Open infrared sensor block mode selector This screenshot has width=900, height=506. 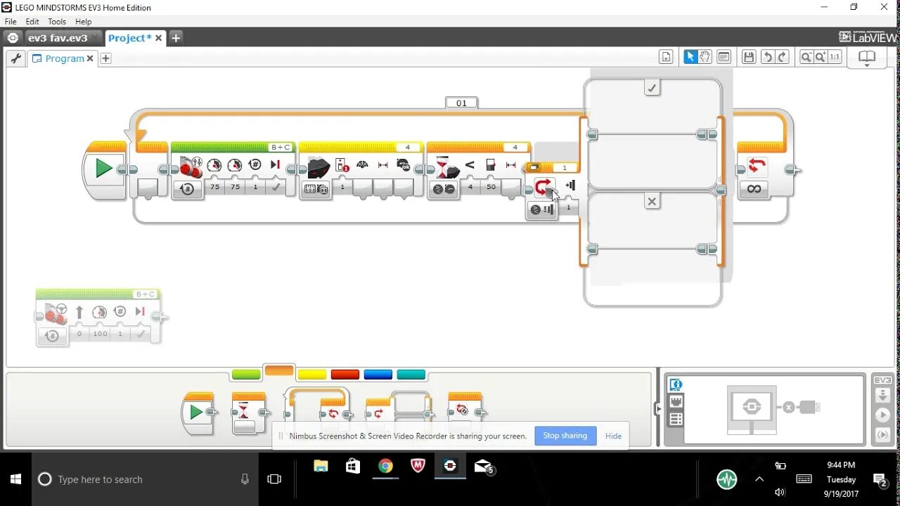pyautogui.click(x=315, y=189)
